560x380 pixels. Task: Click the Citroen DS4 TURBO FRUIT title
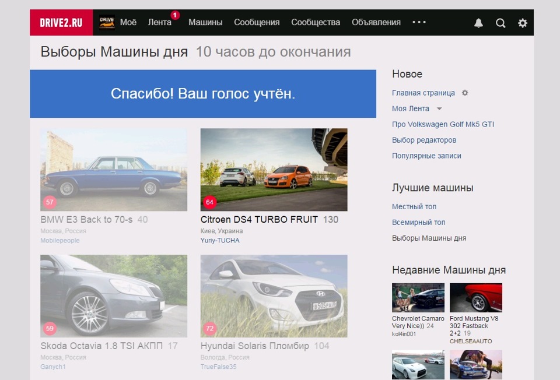tap(259, 220)
